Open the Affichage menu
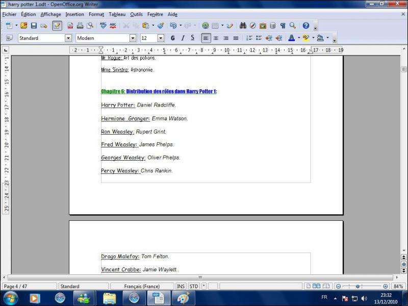This screenshot has height=306, width=408. [x=50, y=14]
